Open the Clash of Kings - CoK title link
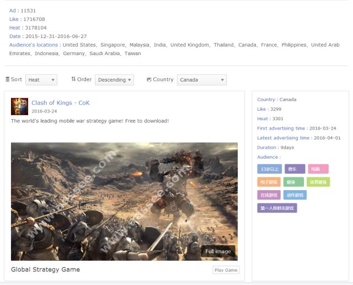This screenshot has height=285, width=353. click(60, 103)
